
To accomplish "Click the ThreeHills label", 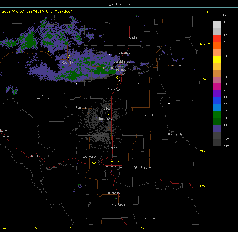I will coord(148,115).
